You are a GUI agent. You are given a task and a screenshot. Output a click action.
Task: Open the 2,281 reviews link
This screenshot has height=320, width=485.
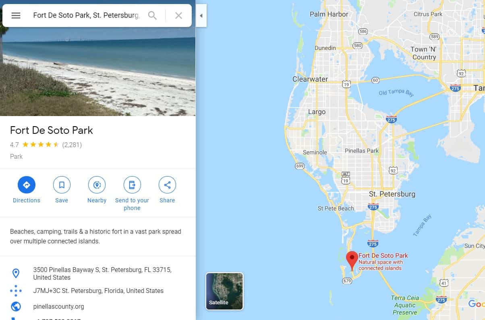coord(72,145)
